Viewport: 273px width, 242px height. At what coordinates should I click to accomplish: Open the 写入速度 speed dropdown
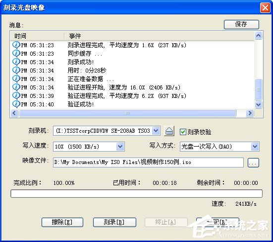point(120,146)
